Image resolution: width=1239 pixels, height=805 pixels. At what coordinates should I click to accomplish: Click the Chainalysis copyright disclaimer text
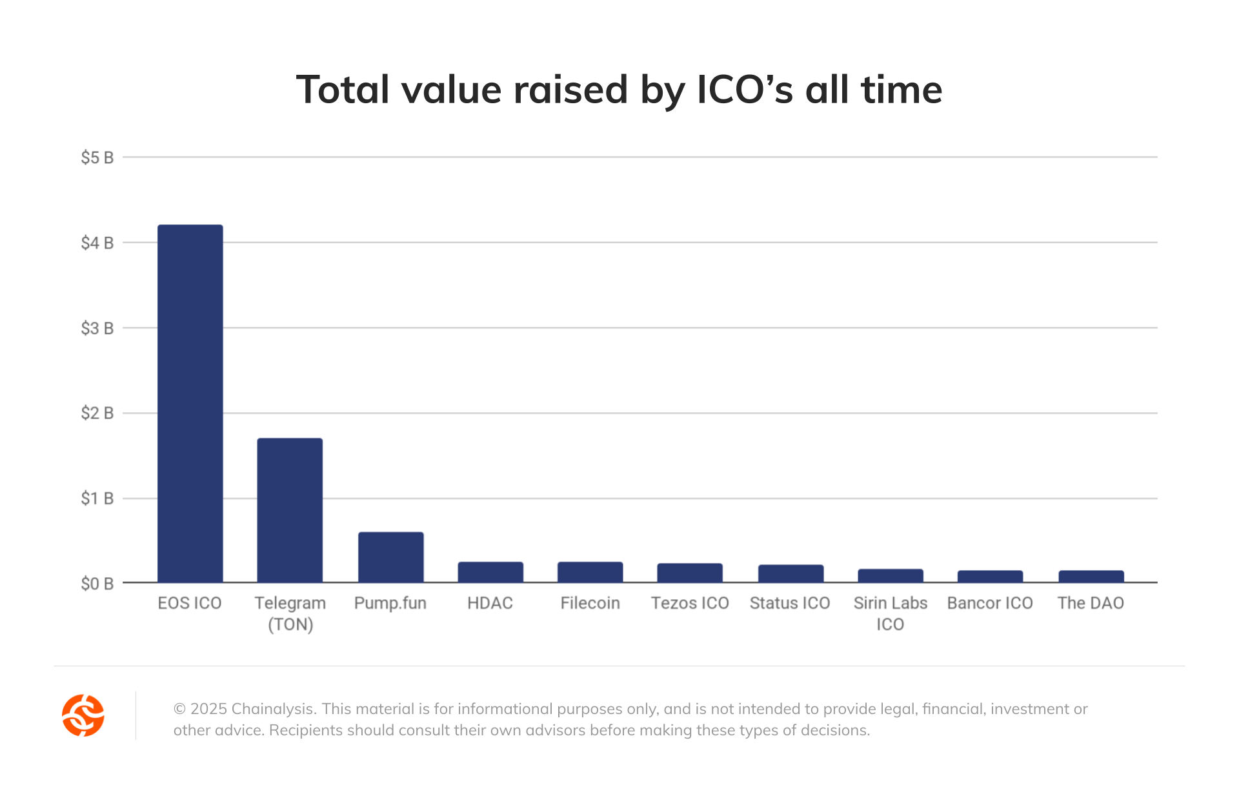[x=630, y=719]
